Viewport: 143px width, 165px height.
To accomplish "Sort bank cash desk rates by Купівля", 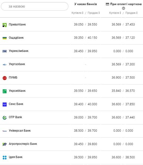I will click(77, 13).
